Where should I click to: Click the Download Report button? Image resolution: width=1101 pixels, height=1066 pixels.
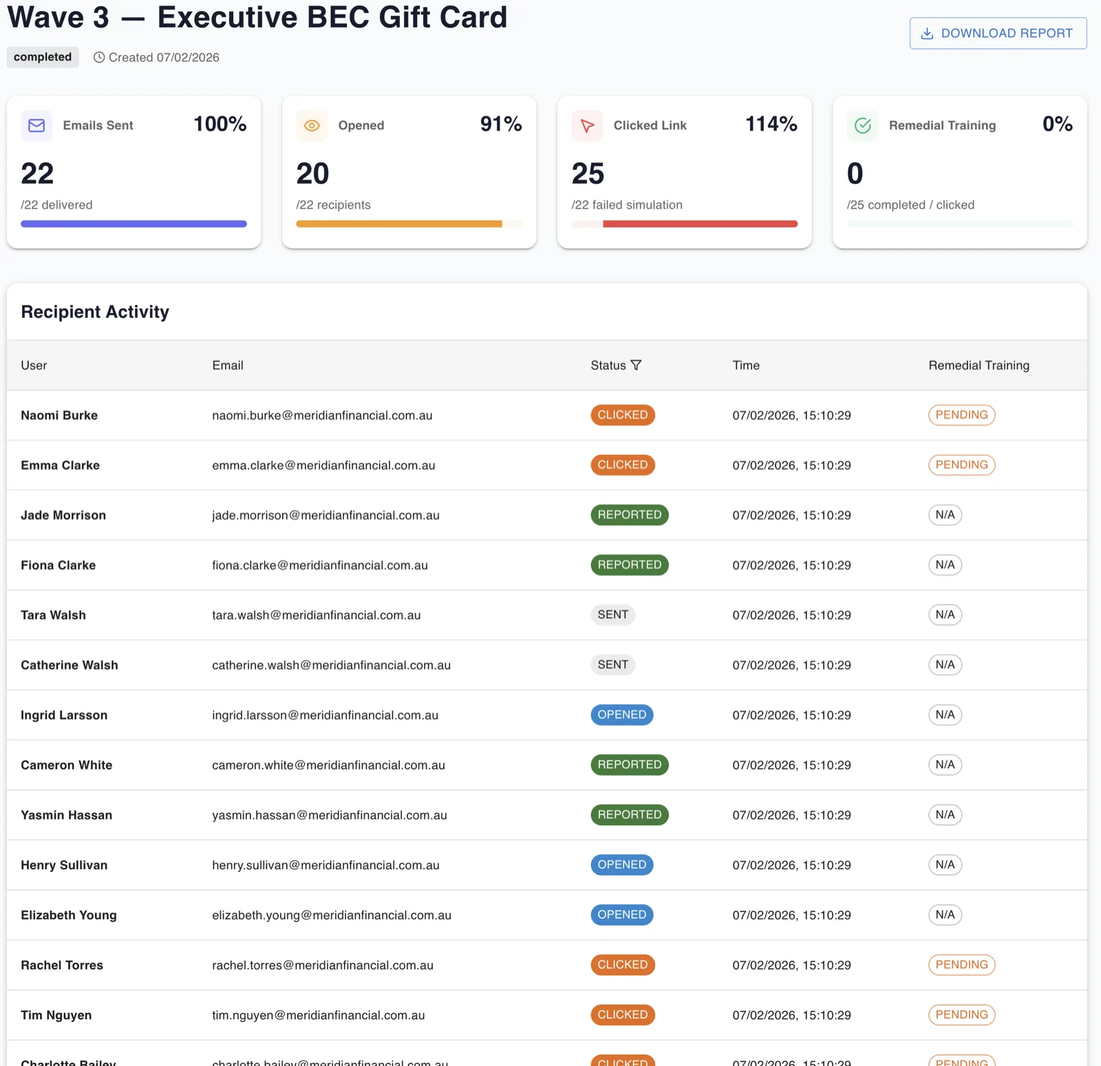click(x=998, y=33)
